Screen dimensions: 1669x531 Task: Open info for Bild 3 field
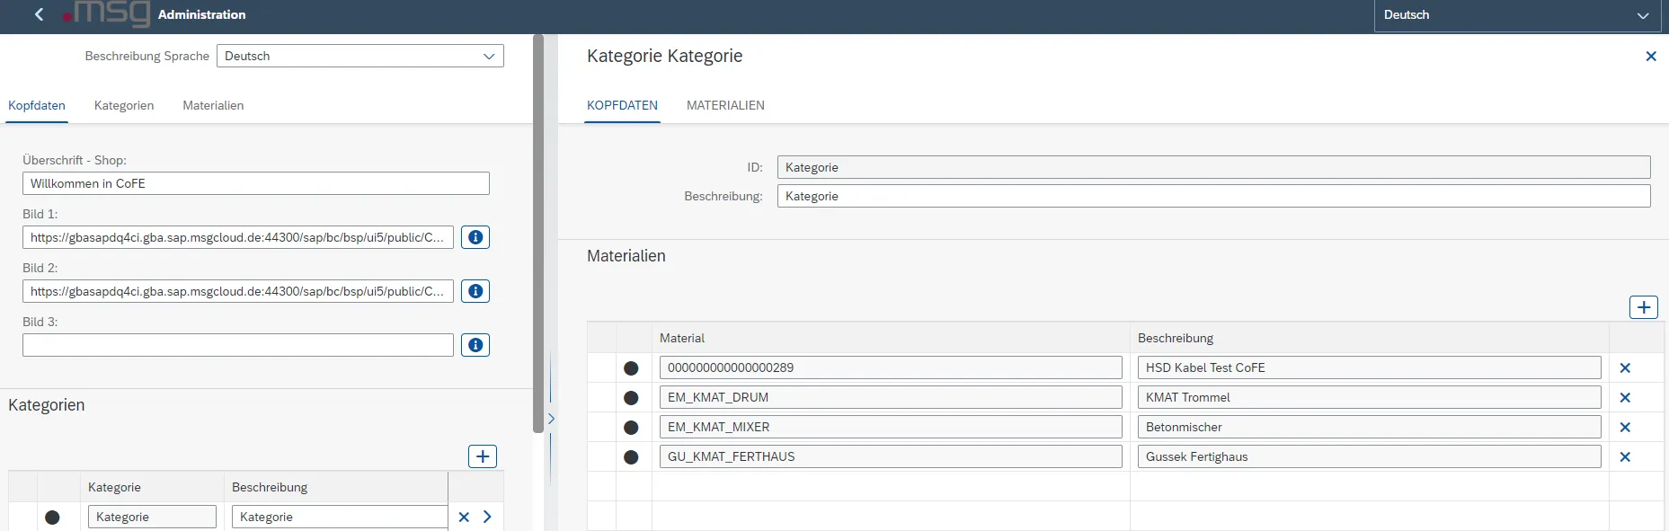pos(475,345)
